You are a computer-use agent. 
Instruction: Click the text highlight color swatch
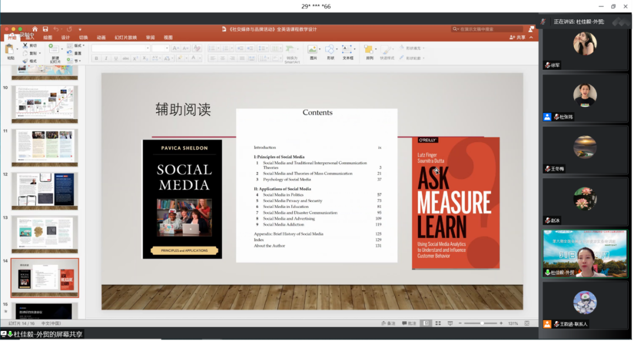click(180, 58)
